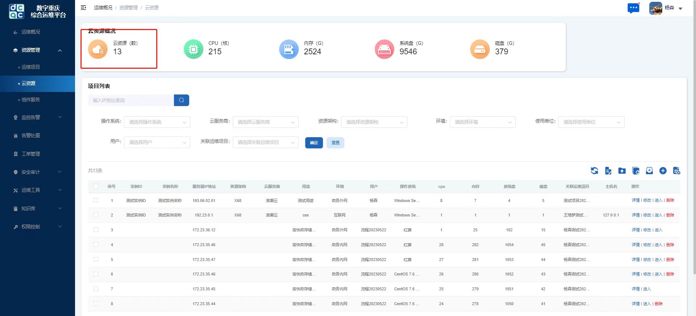Click the page vertical scrollbar

[694, 138]
